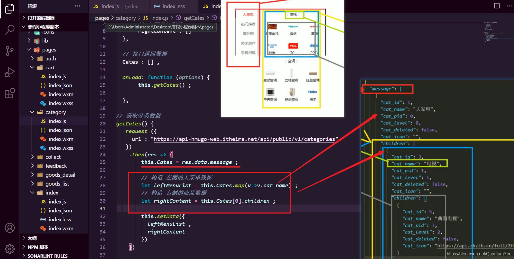The width and height of the screenshot is (514, 259).
Task: Click the 'let rightContent' code line
Action: click(x=208, y=201)
